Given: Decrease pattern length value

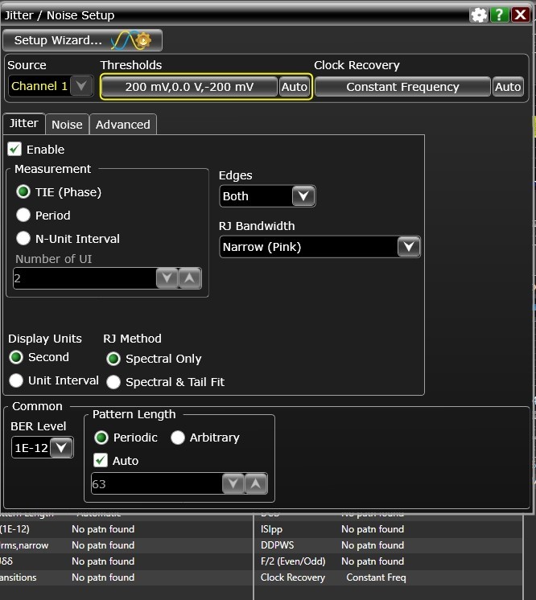Looking at the screenshot, I should click(233, 484).
